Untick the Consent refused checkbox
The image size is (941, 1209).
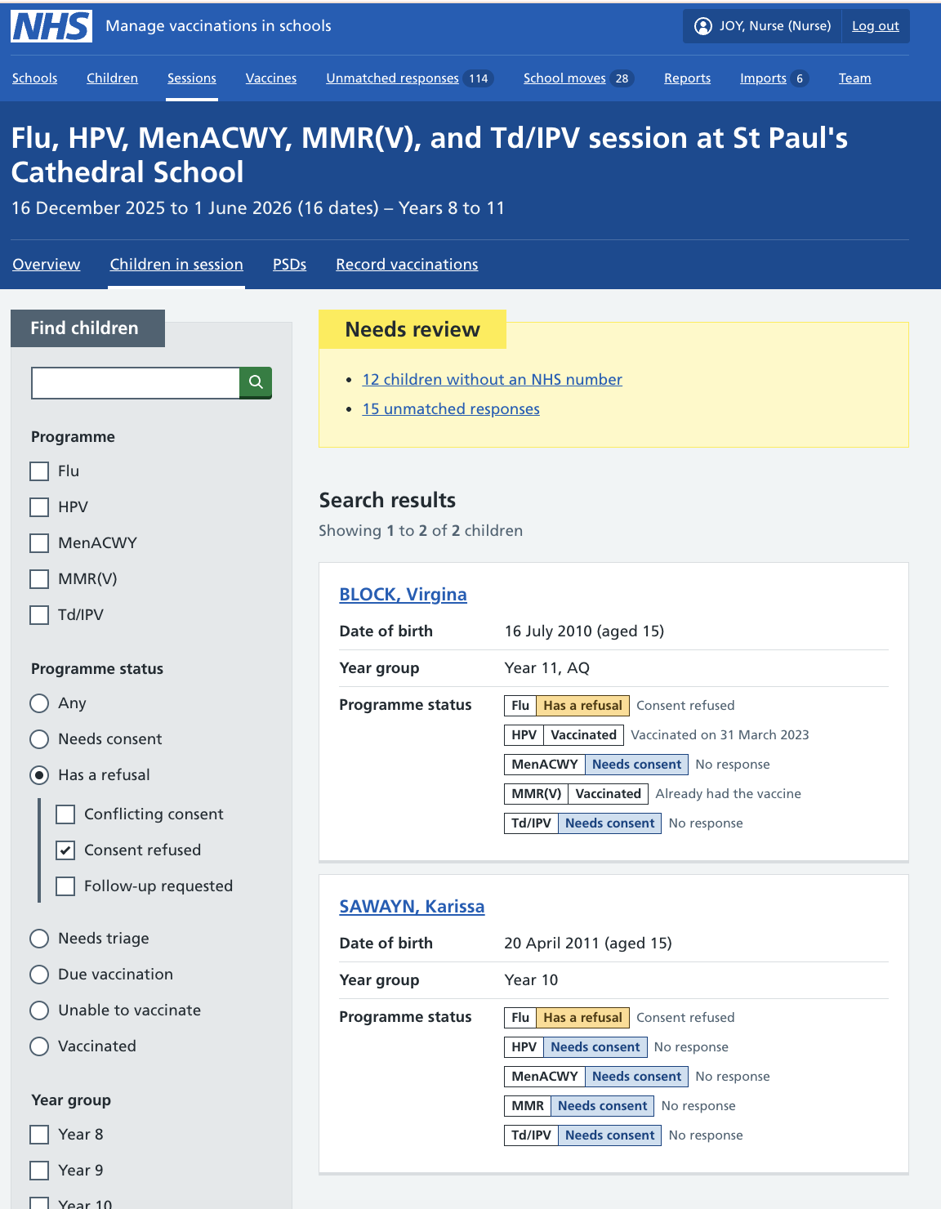coord(65,850)
